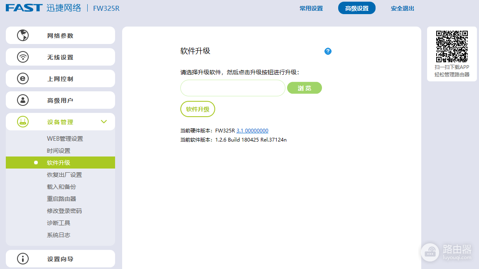
Task: Click the 请选择升级软件 instruction text
Action: 240,72
